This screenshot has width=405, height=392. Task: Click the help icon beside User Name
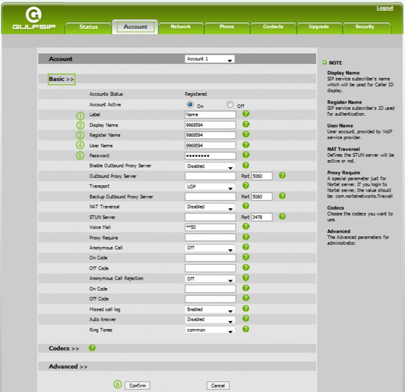[246, 145]
